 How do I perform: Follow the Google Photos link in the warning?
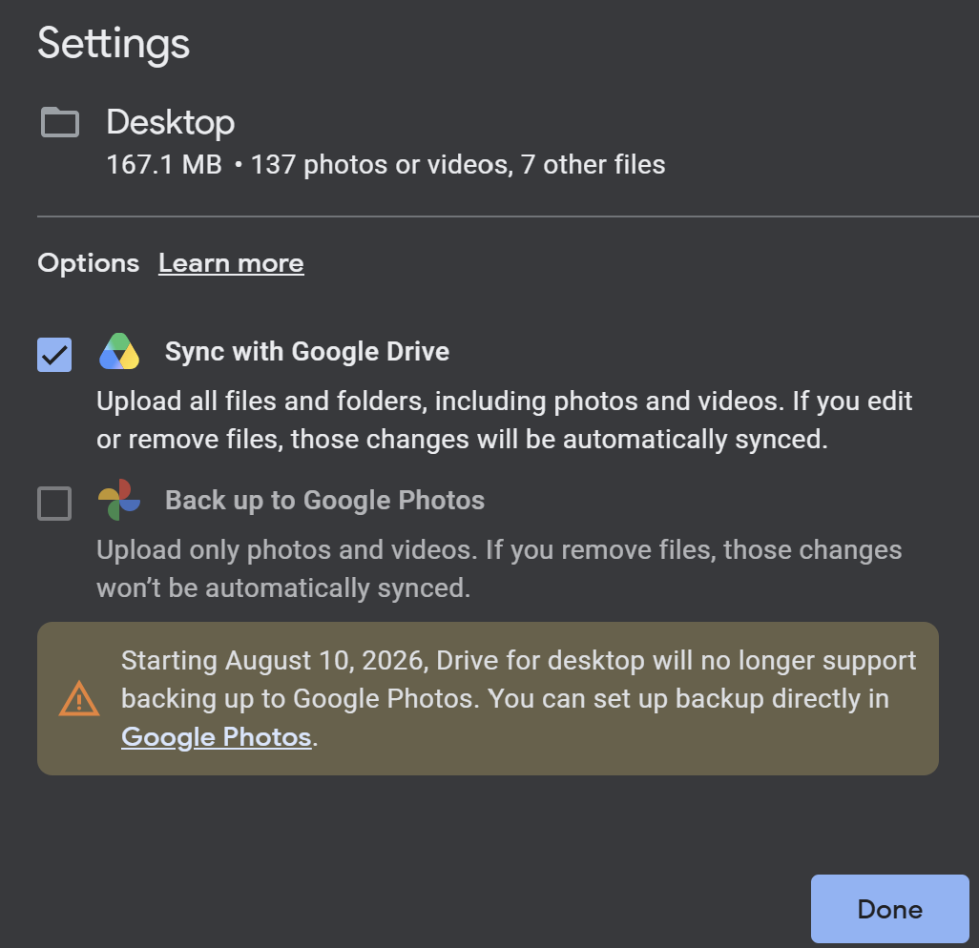click(216, 737)
